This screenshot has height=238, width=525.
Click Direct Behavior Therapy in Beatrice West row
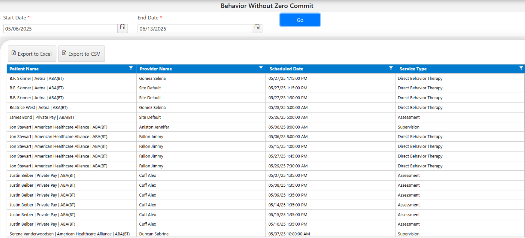pos(420,108)
